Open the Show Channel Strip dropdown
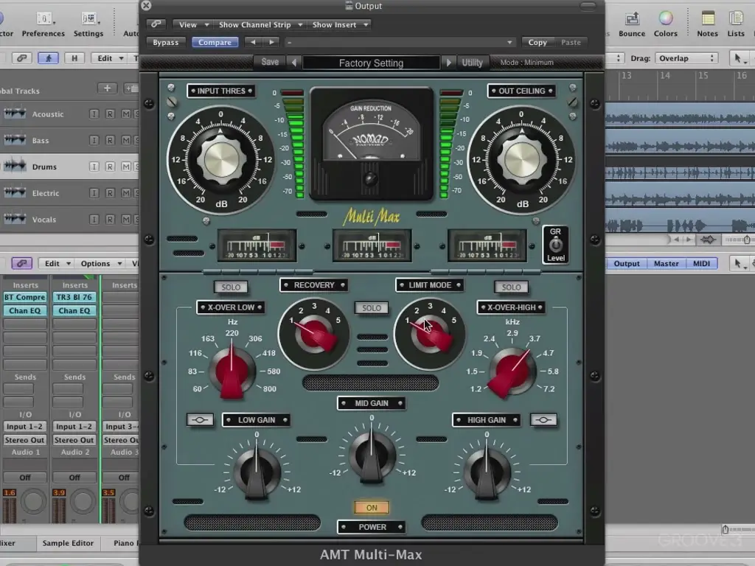This screenshot has width=755, height=566. click(x=260, y=24)
